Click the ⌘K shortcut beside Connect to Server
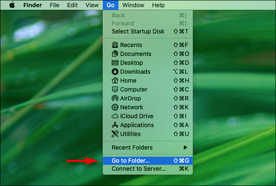Image resolution: width=276 pixels, height=186 pixels. click(184, 169)
